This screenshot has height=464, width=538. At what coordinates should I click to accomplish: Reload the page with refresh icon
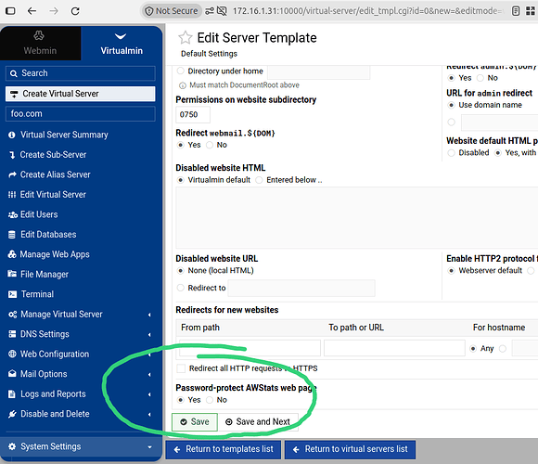coord(75,11)
